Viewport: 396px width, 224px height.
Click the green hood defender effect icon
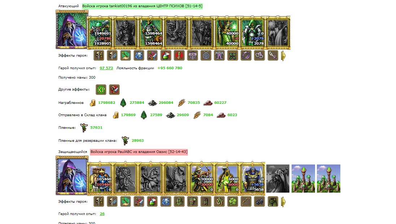coord(179,202)
